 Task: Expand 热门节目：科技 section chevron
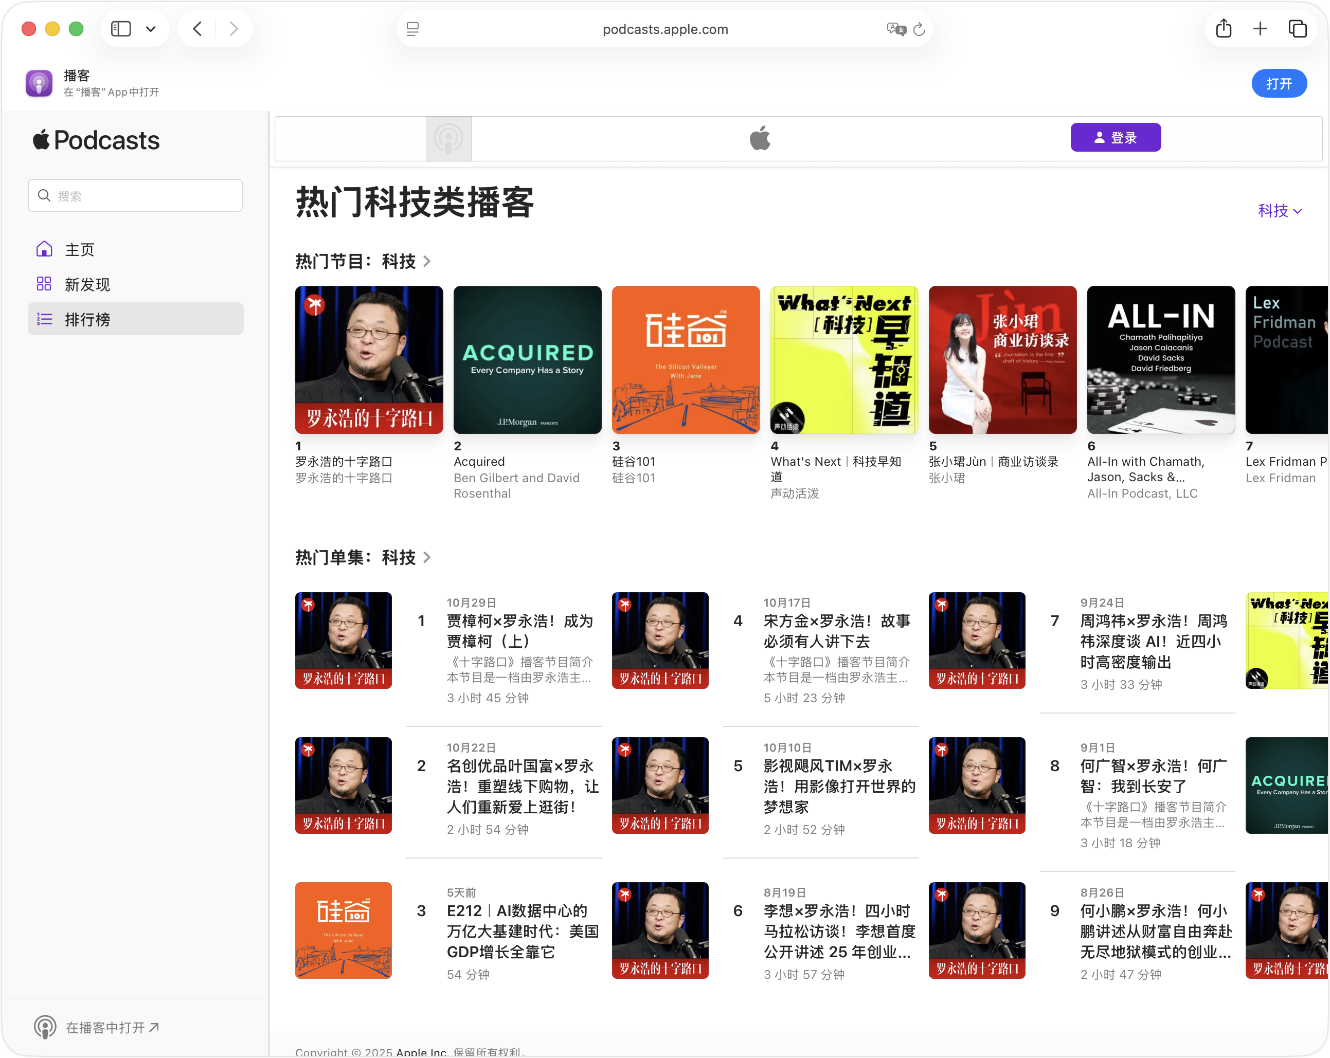[427, 262]
